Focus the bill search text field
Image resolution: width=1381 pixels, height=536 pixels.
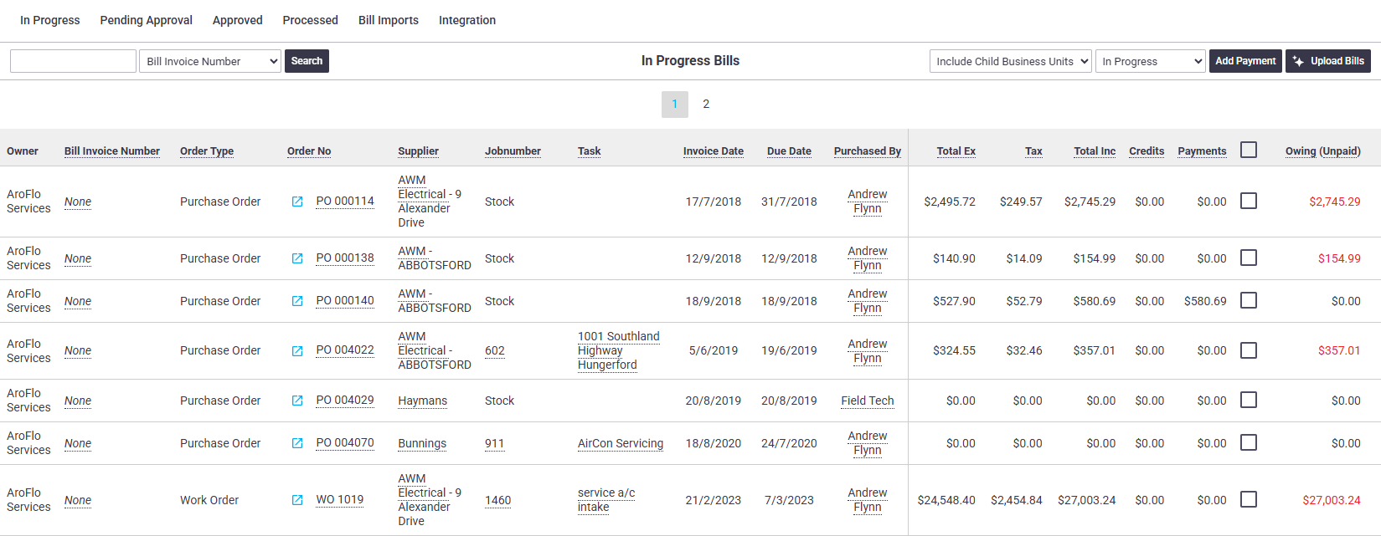pyautogui.click(x=73, y=61)
